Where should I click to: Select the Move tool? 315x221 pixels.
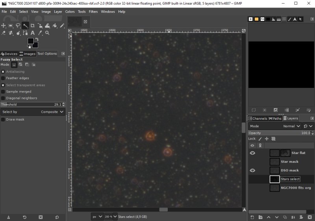coord(4,26)
